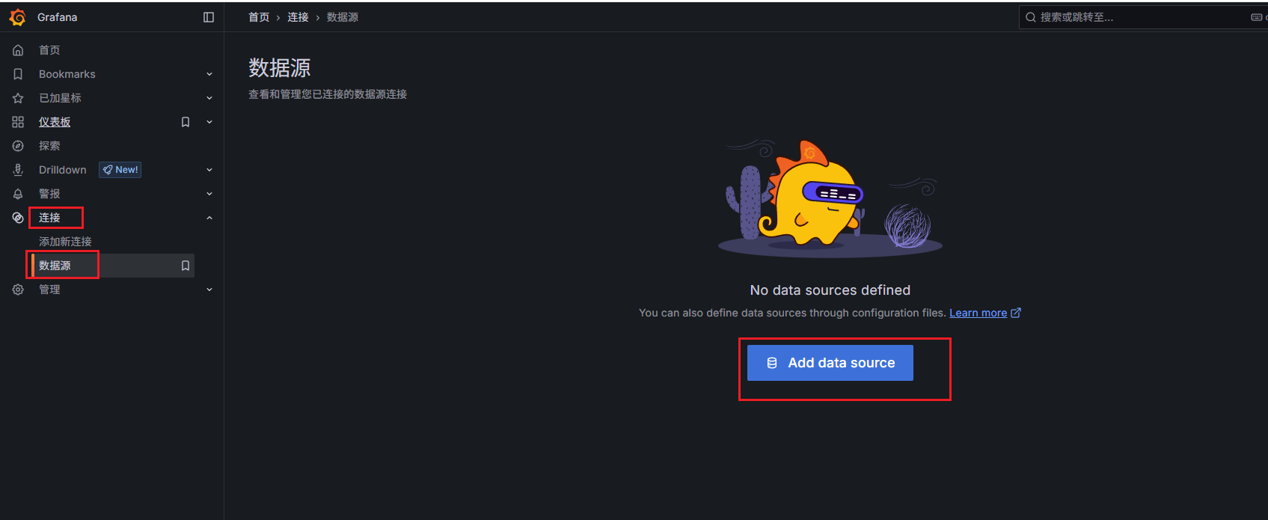Click bookmark icon on 仪表板 row

[186, 122]
